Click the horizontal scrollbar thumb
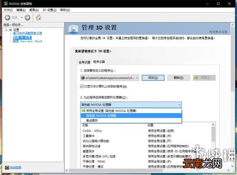 (116, 171)
